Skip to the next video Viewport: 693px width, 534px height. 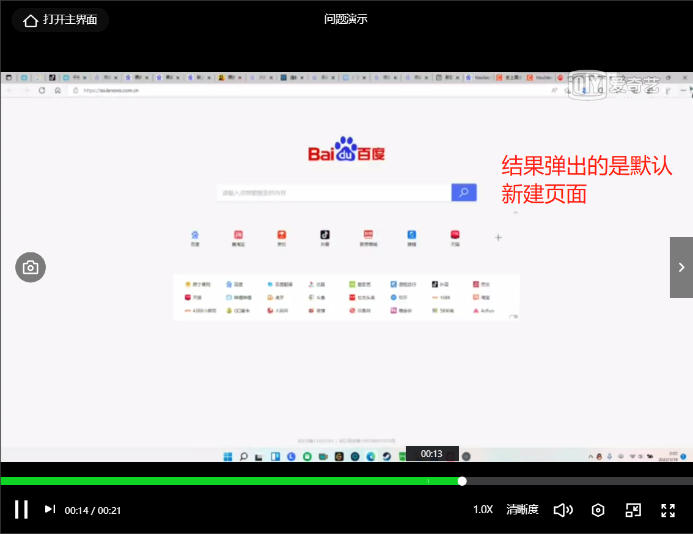click(50, 509)
